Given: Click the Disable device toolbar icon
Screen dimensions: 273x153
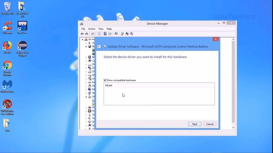Looking at the screenshot, I should (x=132, y=34).
